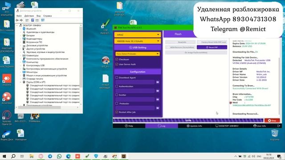Viewport: 285px width, 160px height.
Task: Expand the Клавиатуры tree node
Action: click(20, 55)
